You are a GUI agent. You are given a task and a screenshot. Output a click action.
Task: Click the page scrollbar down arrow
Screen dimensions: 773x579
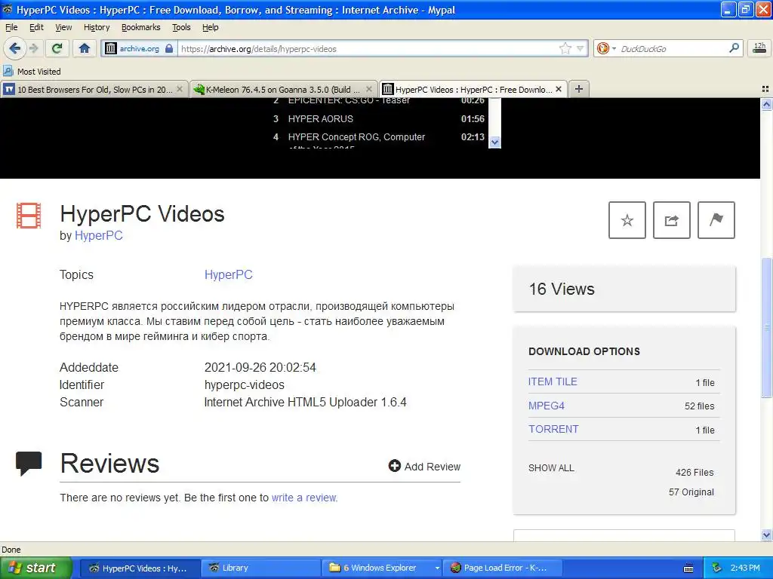[766, 535]
